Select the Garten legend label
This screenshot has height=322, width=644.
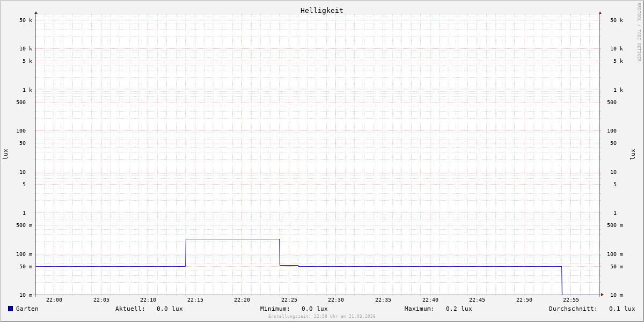27,309
